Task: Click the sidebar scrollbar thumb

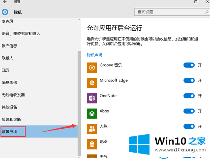Action: pos(79,103)
